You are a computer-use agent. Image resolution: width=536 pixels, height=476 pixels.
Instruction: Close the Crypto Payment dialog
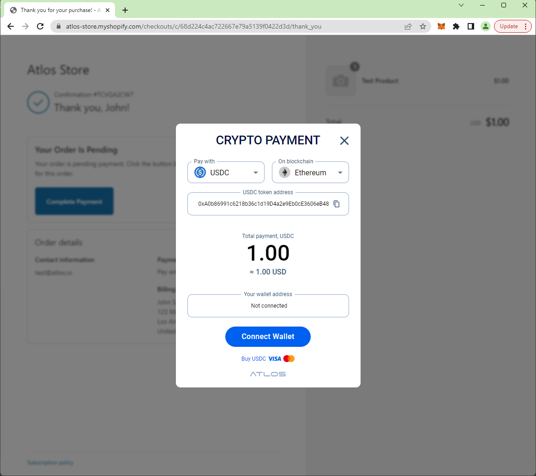[344, 141]
